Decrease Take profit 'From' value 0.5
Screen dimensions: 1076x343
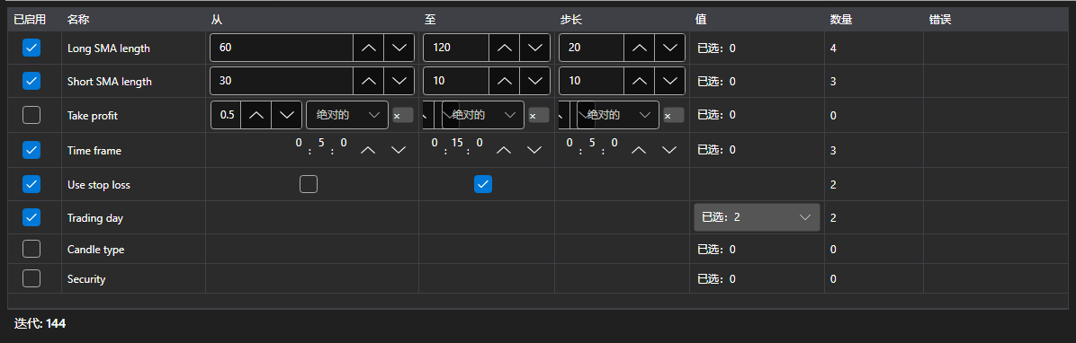[286, 115]
